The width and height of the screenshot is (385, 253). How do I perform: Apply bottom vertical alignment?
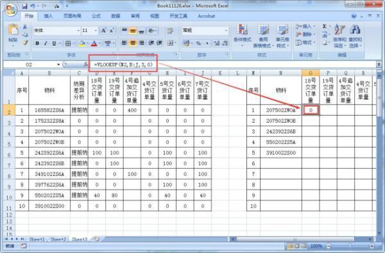(x=141, y=31)
